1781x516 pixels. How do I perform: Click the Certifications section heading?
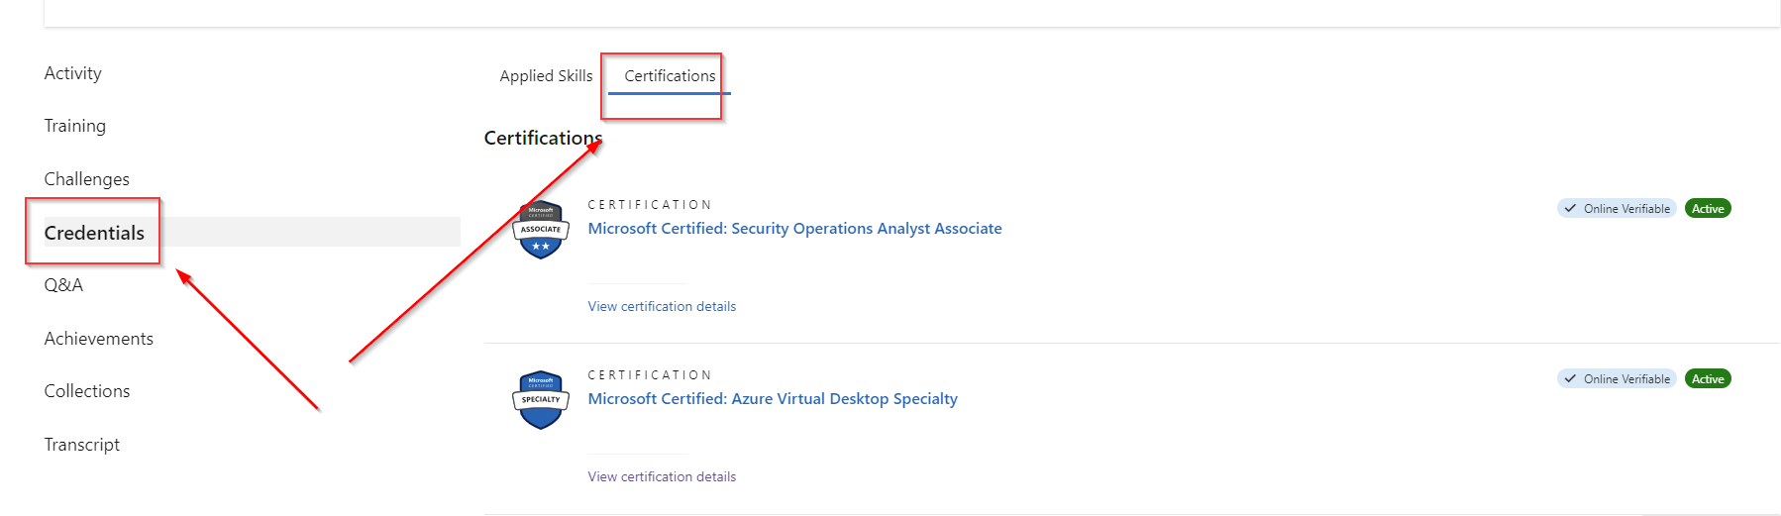(x=543, y=138)
